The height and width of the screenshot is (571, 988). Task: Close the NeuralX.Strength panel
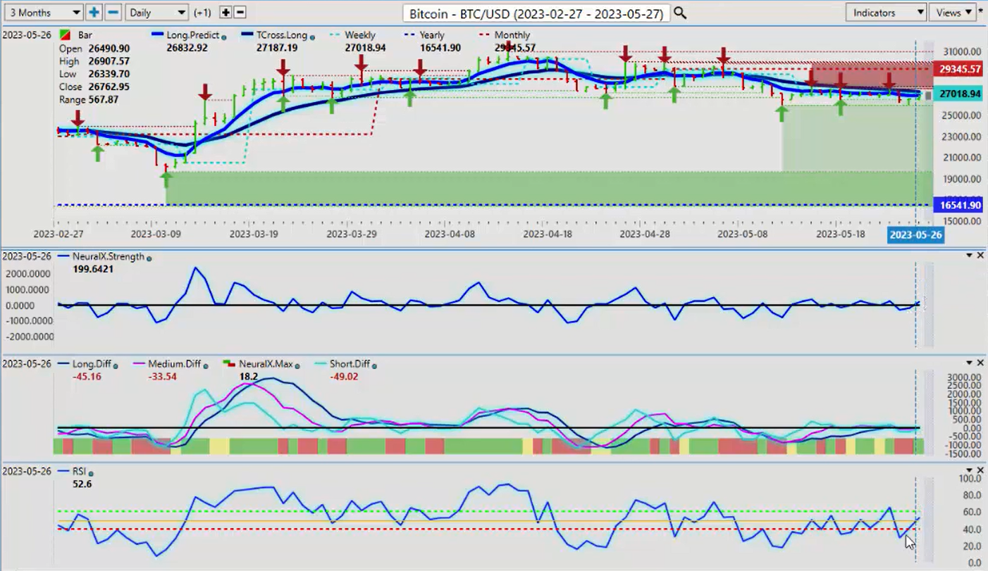click(x=980, y=255)
